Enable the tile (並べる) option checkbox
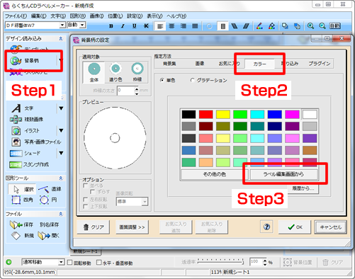Viewport: 355px width, 279px height. point(86,186)
